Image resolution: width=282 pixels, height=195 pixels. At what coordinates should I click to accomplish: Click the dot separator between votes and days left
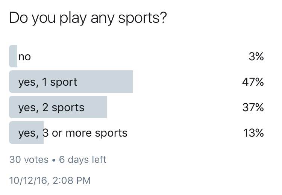[x=54, y=160]
